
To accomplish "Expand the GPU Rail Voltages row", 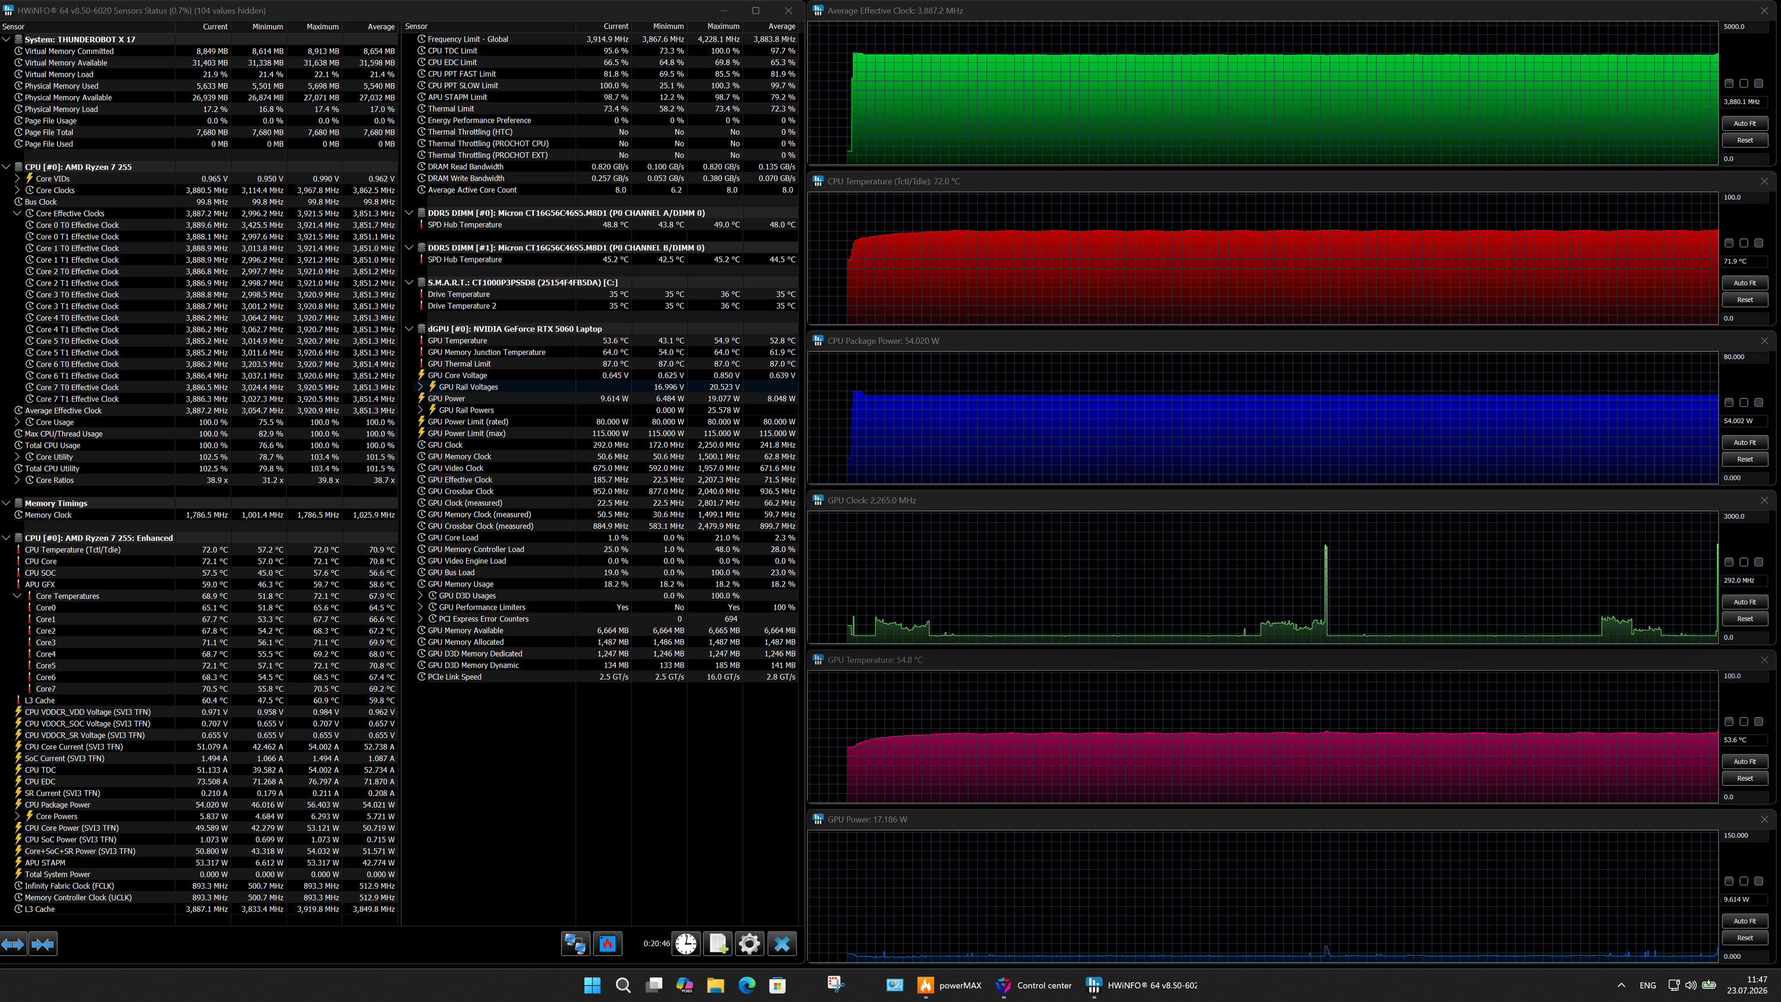I will coord(420,387).
